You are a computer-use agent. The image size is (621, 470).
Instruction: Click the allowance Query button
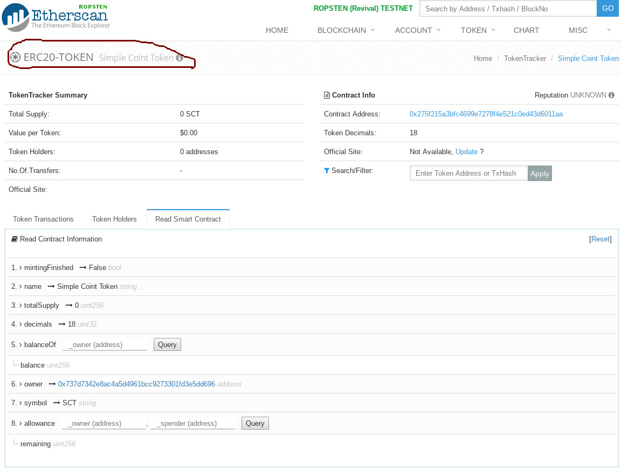coord(255,423)
